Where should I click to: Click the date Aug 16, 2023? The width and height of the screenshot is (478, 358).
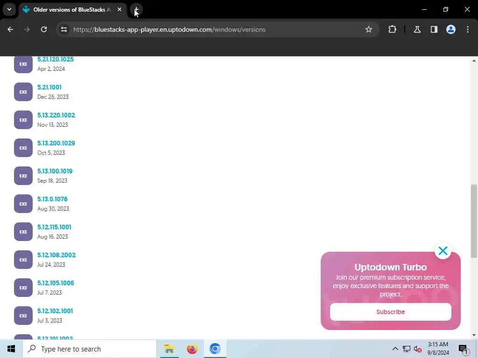(x=52, y=237)
